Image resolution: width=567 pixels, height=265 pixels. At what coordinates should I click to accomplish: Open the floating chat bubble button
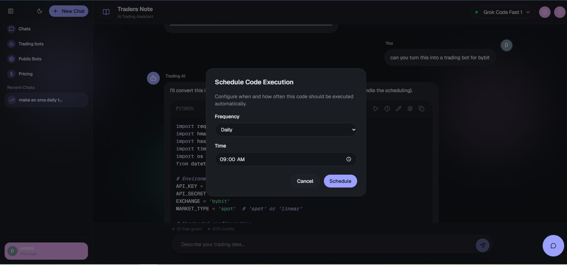[553, 246]
